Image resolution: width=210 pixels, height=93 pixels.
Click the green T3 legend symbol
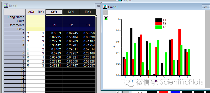(x=159, y=27)
